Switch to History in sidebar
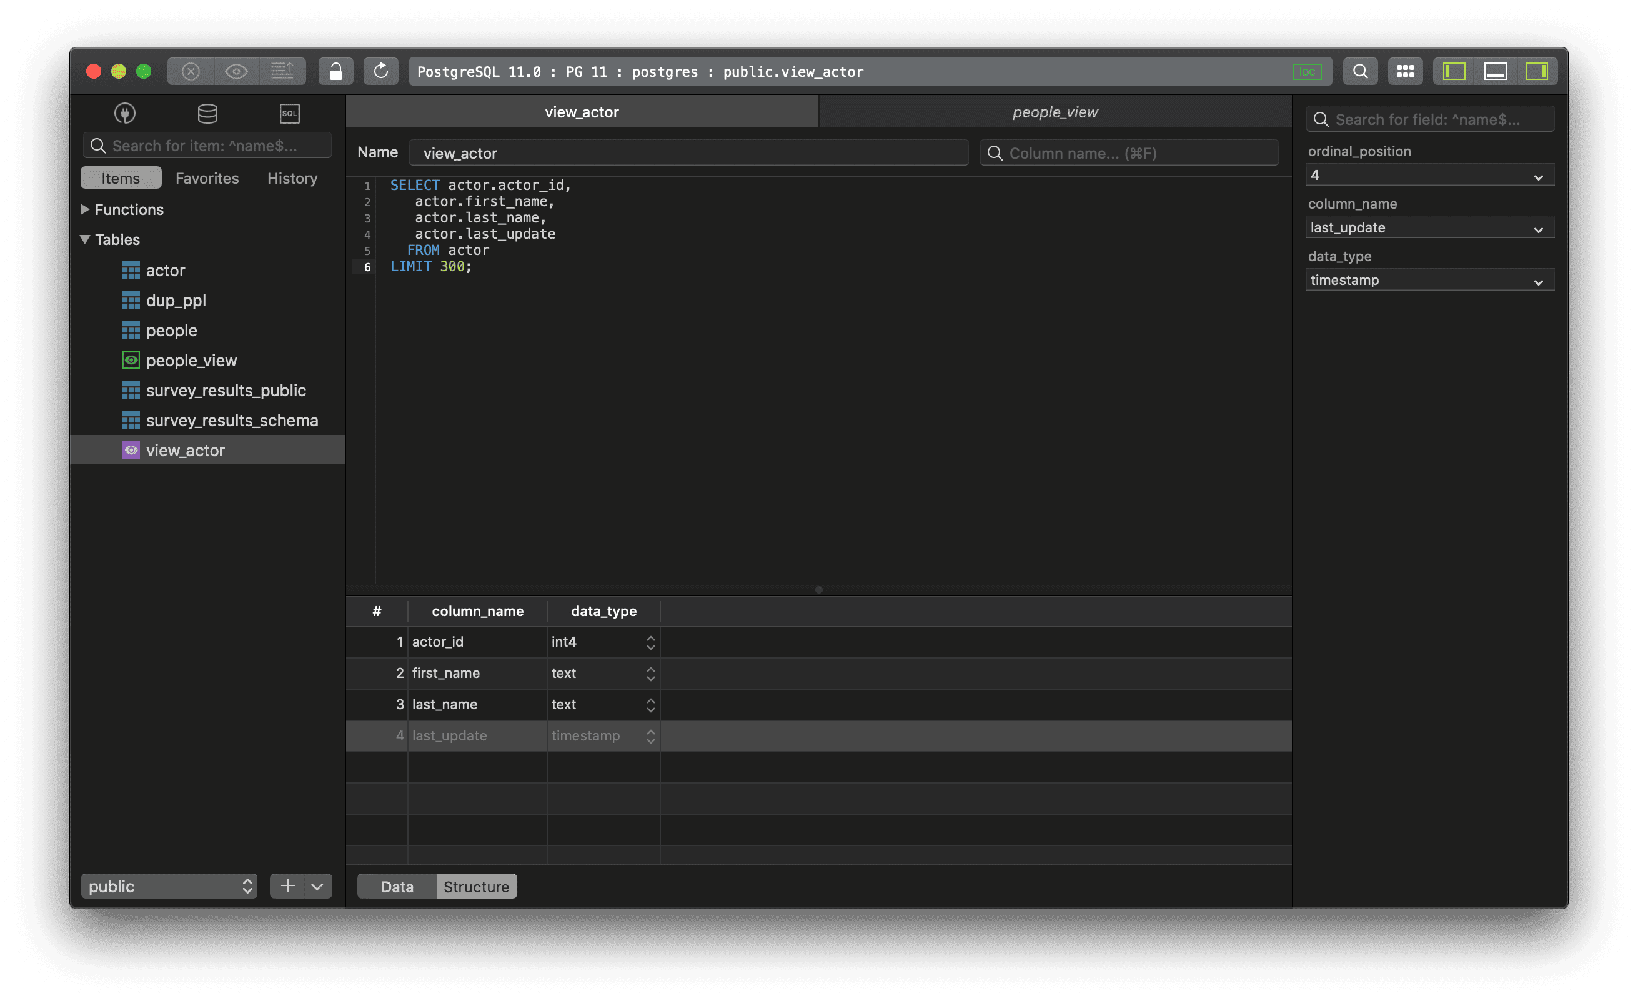Image resolution: width=1638 pixels, height=1001 pixels. pos(292,178)
